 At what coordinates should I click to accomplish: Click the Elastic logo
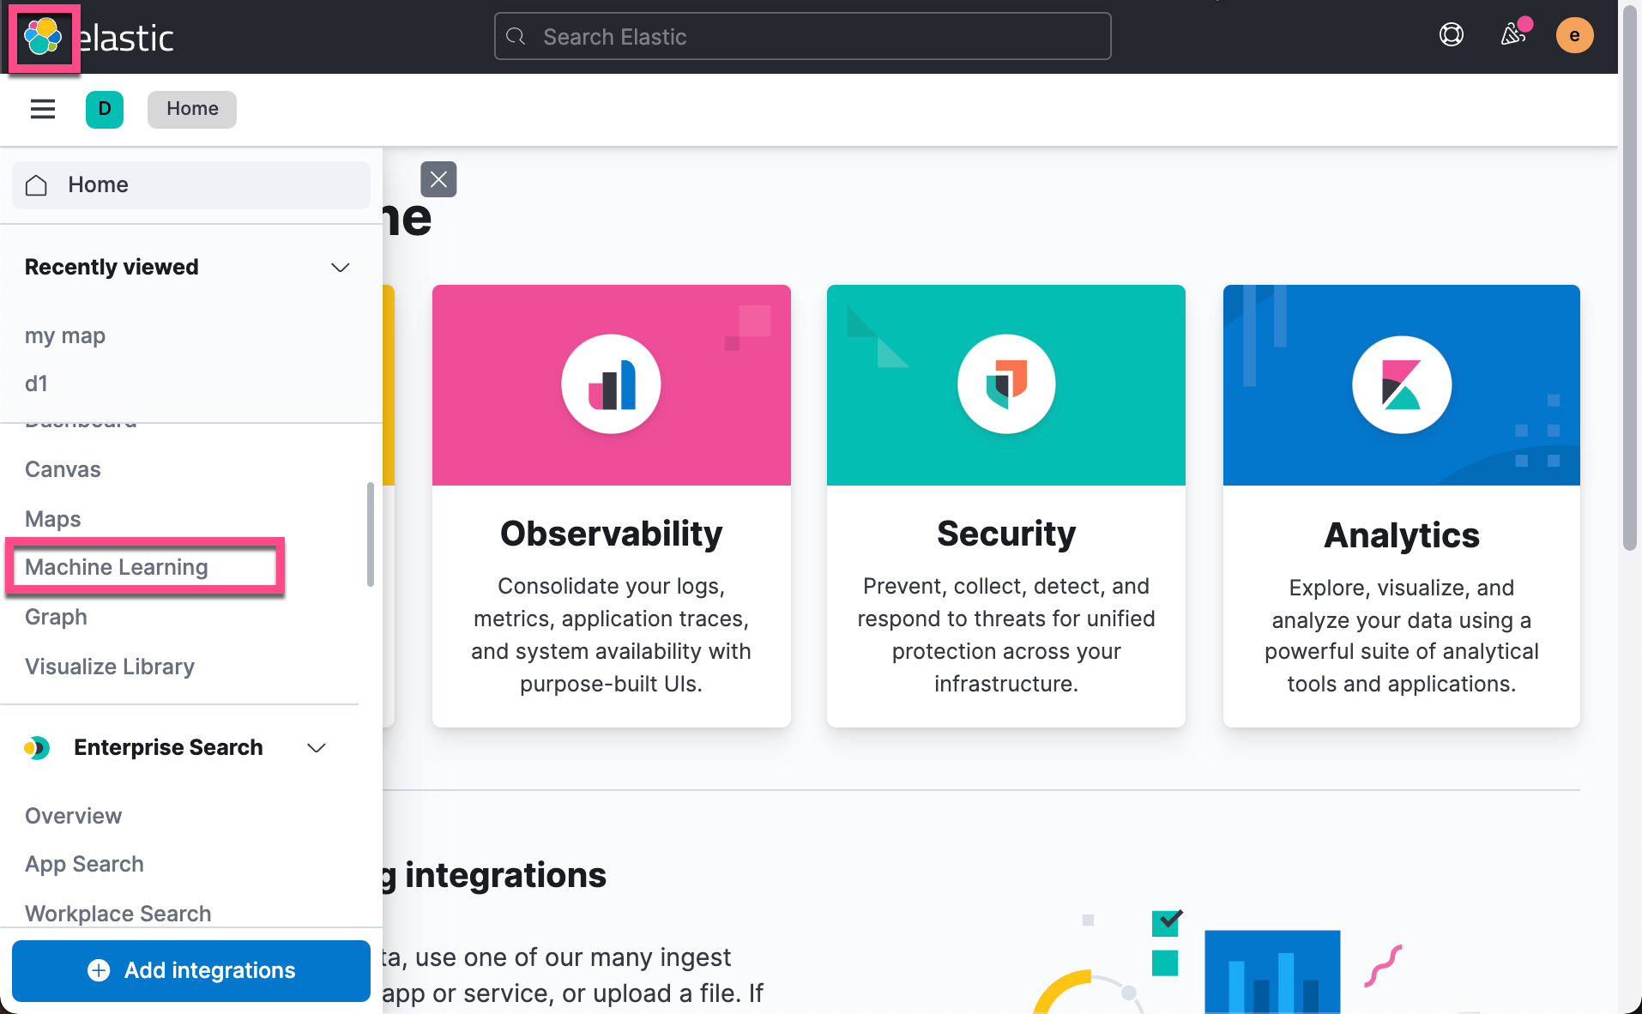click(x=43, y=37)
